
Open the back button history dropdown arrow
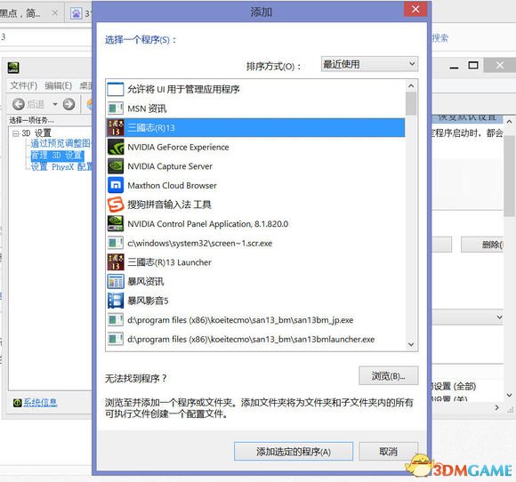click(x=55, y=104)
